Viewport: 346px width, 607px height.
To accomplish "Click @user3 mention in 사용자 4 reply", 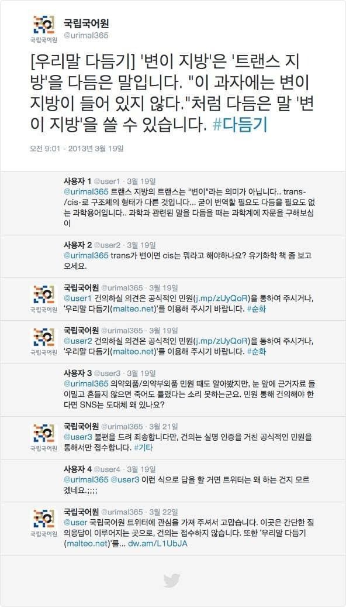I will pos(125,480).
